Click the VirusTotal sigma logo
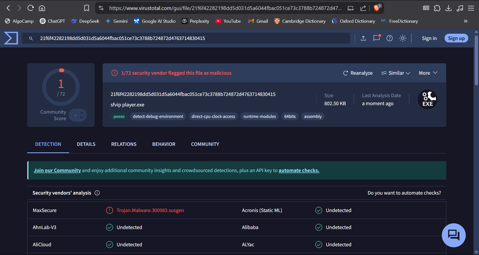The height and width of the screenshot is (255, 479). pyautogui.click(x=11, y=38)
